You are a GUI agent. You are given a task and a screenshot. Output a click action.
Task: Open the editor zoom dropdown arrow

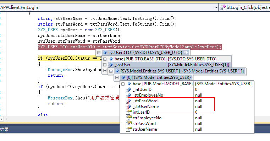1,119
